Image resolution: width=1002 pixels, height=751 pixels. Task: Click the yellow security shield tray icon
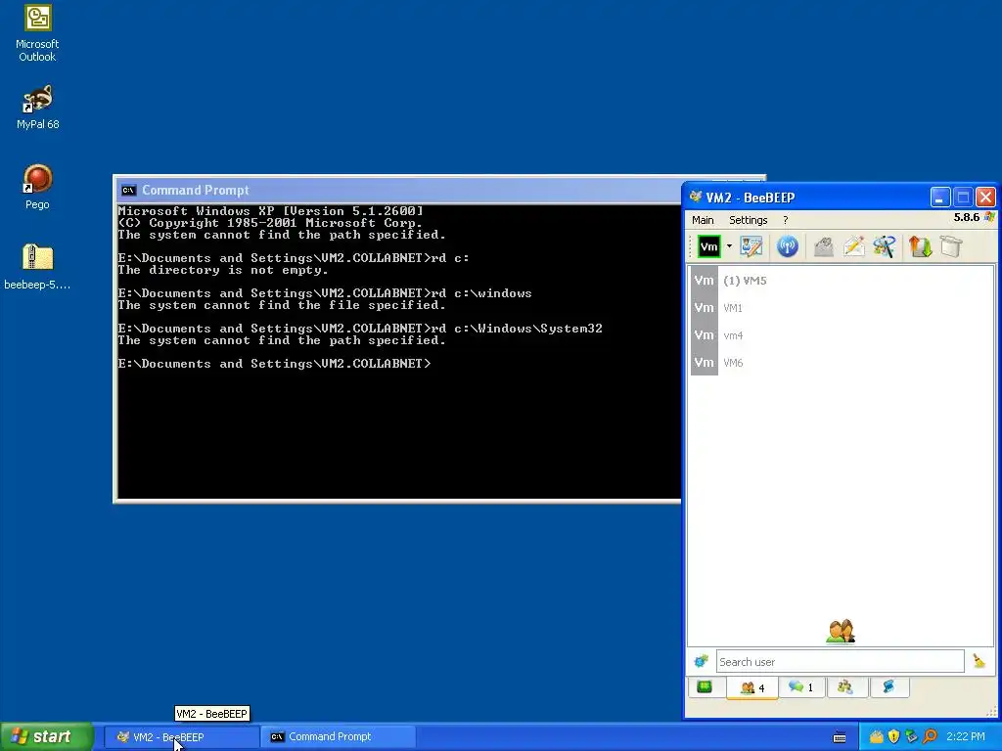pyautogui.click(x=893, y=737)
